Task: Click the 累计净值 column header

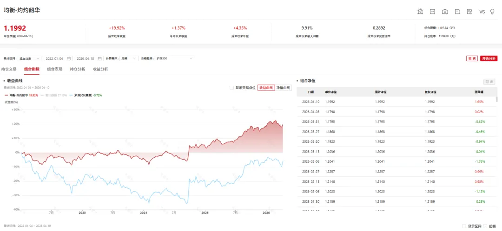Action: point(380,92)
